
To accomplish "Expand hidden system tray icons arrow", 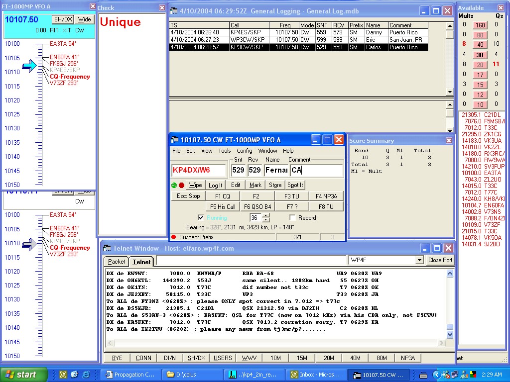I will pos(436,375).
